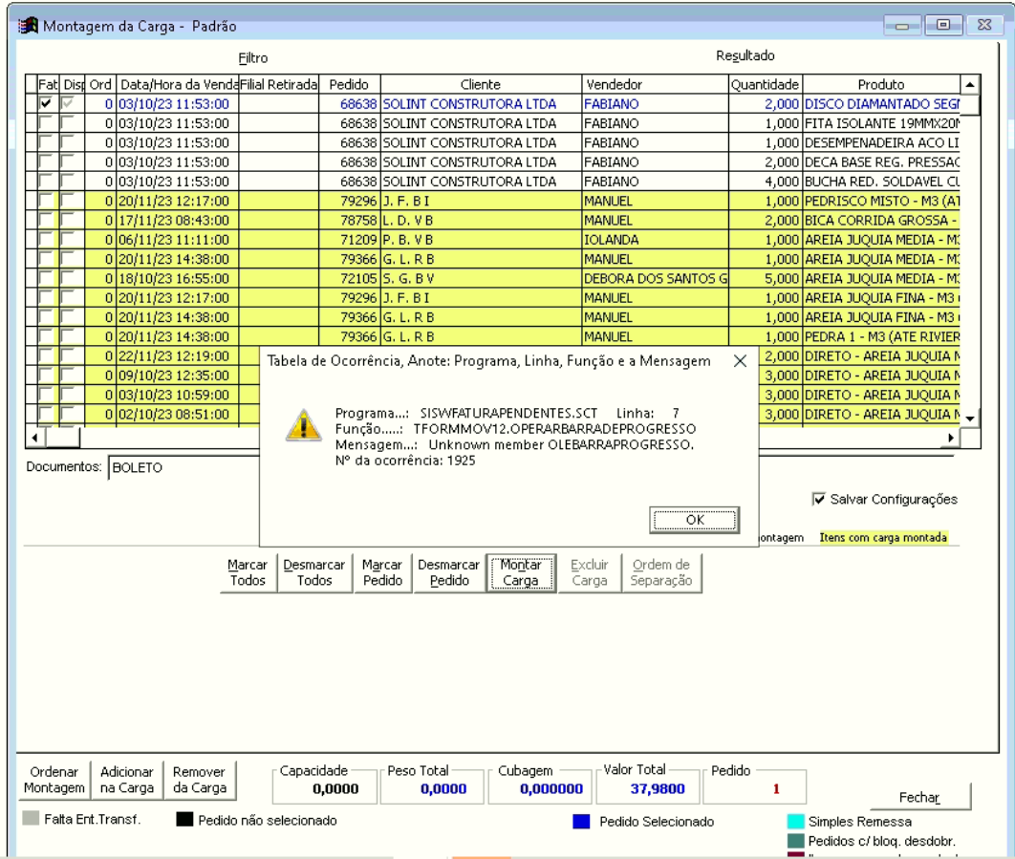Click the Marcar Todos button
Screen dimensions: 1015x859
click(248, 573)
